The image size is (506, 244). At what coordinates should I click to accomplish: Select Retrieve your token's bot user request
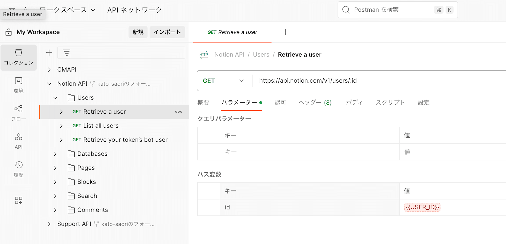(x=120, y=140)
